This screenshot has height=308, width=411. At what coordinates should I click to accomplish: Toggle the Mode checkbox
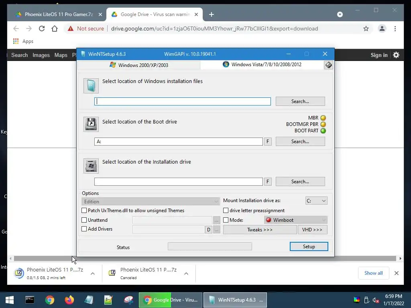[x=226, y=220]
